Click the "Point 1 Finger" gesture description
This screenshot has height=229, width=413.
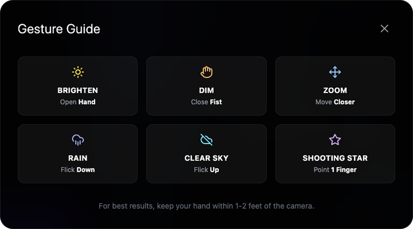click(335, 170)
